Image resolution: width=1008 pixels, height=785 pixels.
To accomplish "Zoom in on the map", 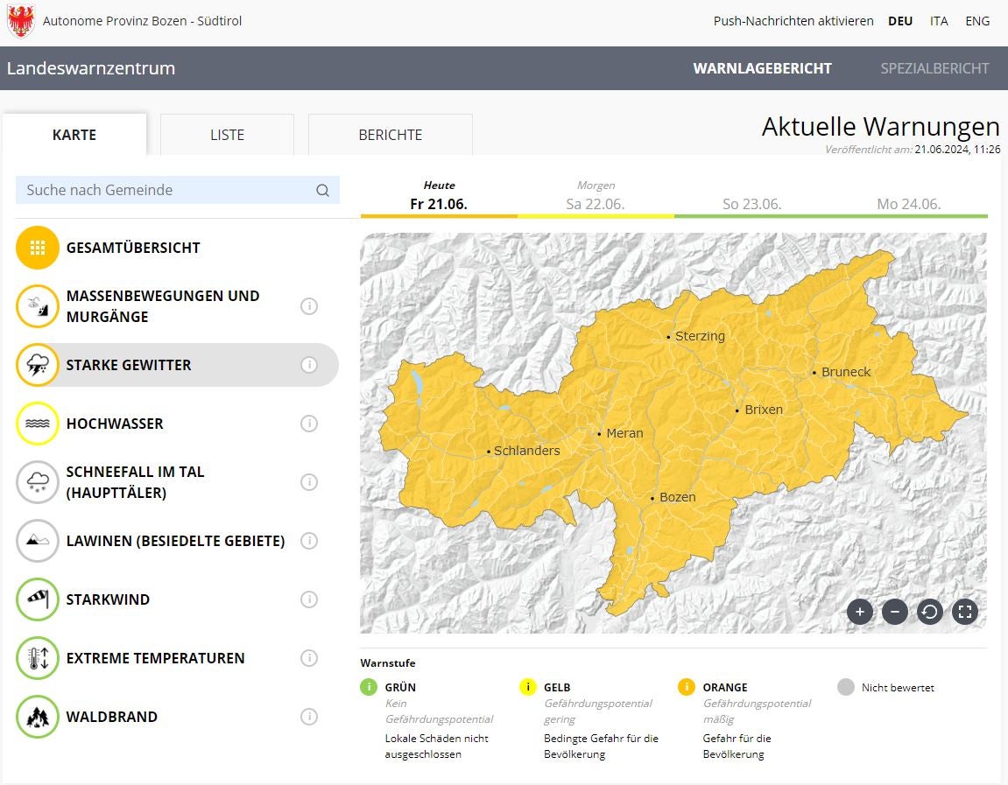I will (x=860, y=612).
